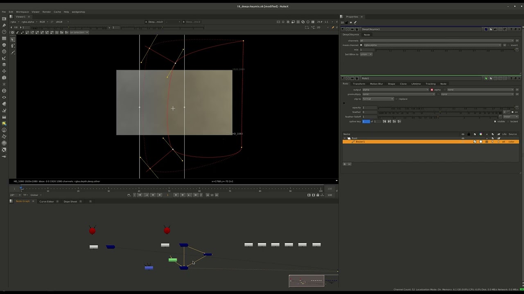Add new layer with plus button
The height and width of the screenshot is (294, 524).
pos(345,164)
